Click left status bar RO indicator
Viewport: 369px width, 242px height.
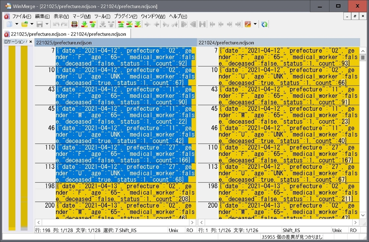click(x=190, y=230)
